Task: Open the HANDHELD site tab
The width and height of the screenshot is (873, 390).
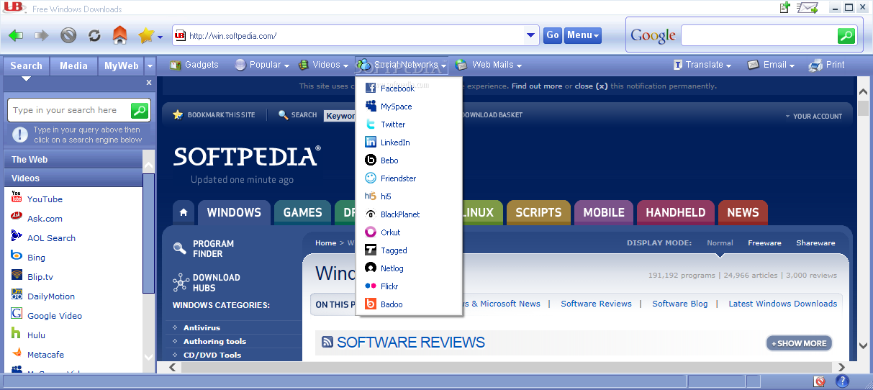Action: click(676, 213)
